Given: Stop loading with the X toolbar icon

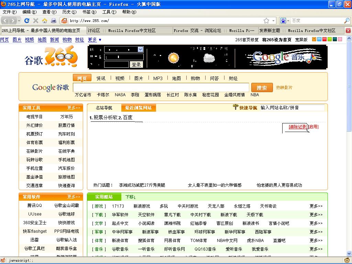Looking at the screenshot, I should pos(36,21).
